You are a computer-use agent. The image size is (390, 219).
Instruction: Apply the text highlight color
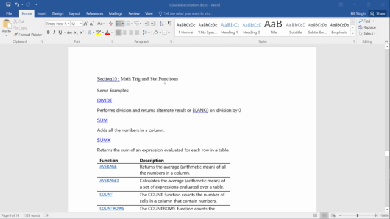click(99, 32)
